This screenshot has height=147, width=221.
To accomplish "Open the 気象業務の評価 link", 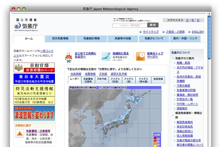I will (x=186, y=90).
